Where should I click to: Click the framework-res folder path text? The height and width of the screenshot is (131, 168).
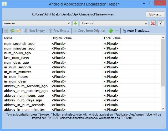[x=73, y=14]
